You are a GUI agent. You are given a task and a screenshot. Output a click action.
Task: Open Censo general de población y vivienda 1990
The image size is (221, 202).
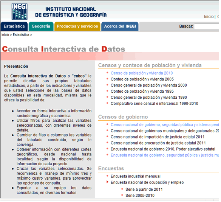(149, 97)
